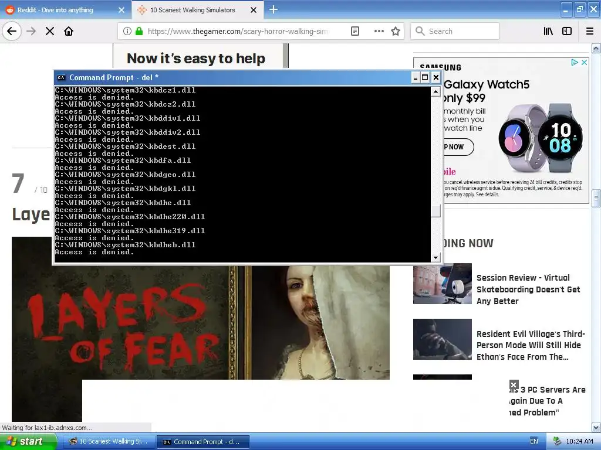
Task: Click the Firefox forward arrow
Action: point(31,31)
